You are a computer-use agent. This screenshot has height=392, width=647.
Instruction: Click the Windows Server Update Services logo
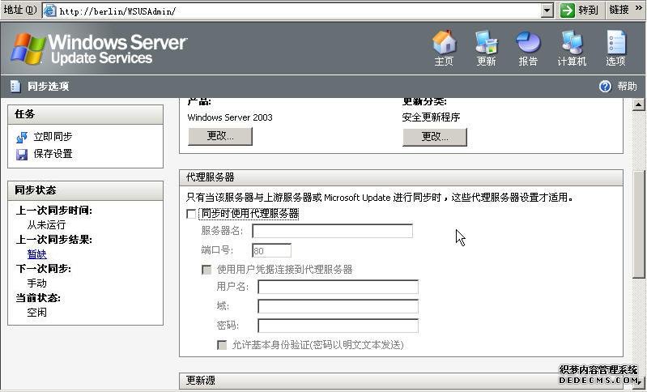(x=99, y=49)
